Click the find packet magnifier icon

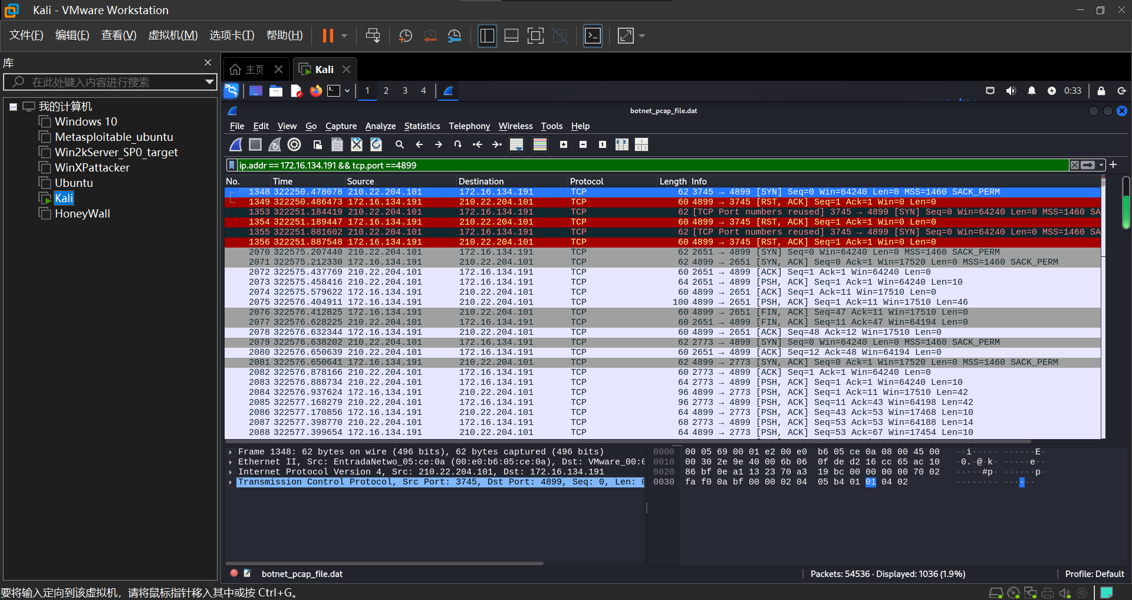[399, 144]
